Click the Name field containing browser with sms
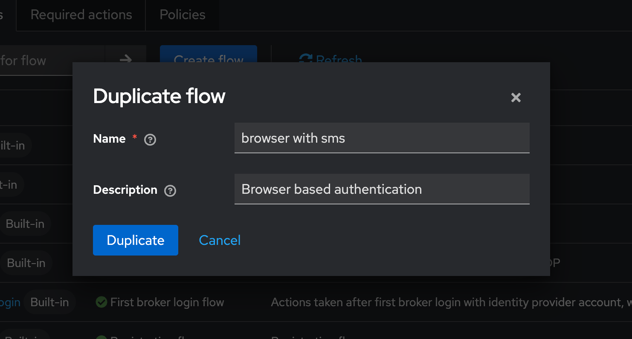The height and width of the screenshot is (339, 632). click(x=382, y=138)
